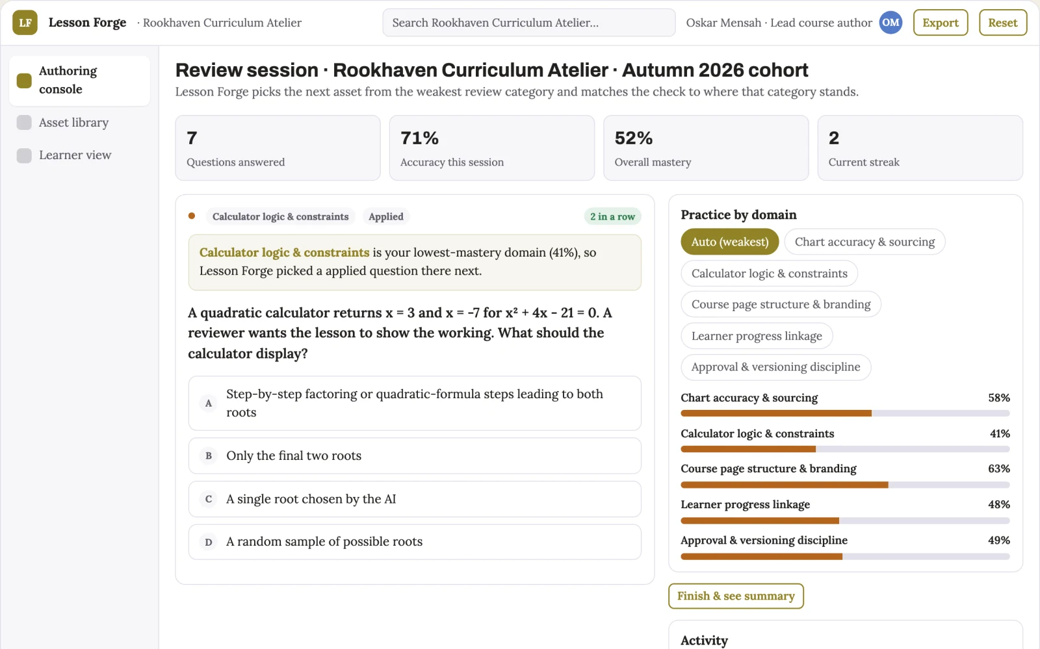Click the Chart accuracy & sourcing 58% bar
Image resolution: width=1040 pixels, height=649 pixels.
tap(845, 413)
